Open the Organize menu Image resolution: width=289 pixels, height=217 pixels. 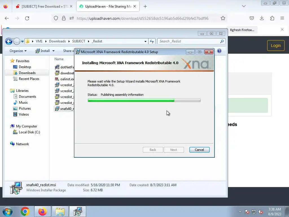[x=18, y=51]
